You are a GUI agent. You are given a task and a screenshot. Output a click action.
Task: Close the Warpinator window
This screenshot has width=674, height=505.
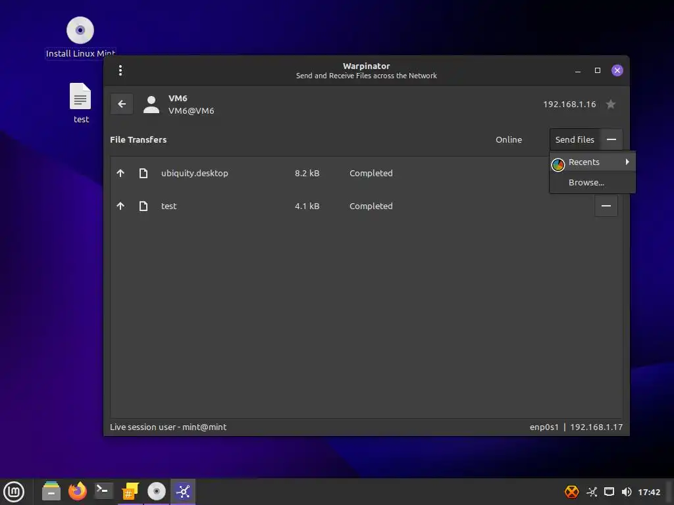617,70
